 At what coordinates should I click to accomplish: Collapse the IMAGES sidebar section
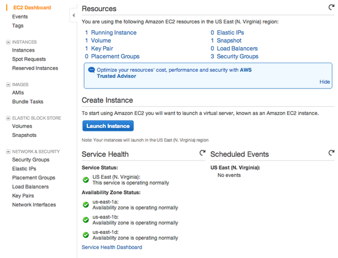[8, 85]
